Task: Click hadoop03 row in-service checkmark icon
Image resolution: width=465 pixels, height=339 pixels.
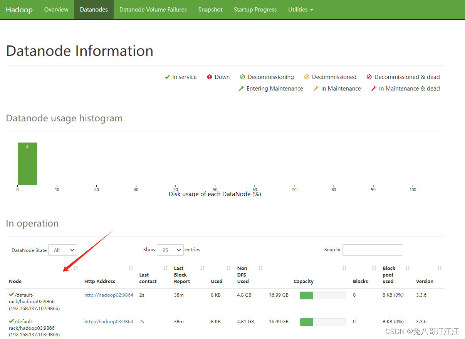Action: point(12,321)
